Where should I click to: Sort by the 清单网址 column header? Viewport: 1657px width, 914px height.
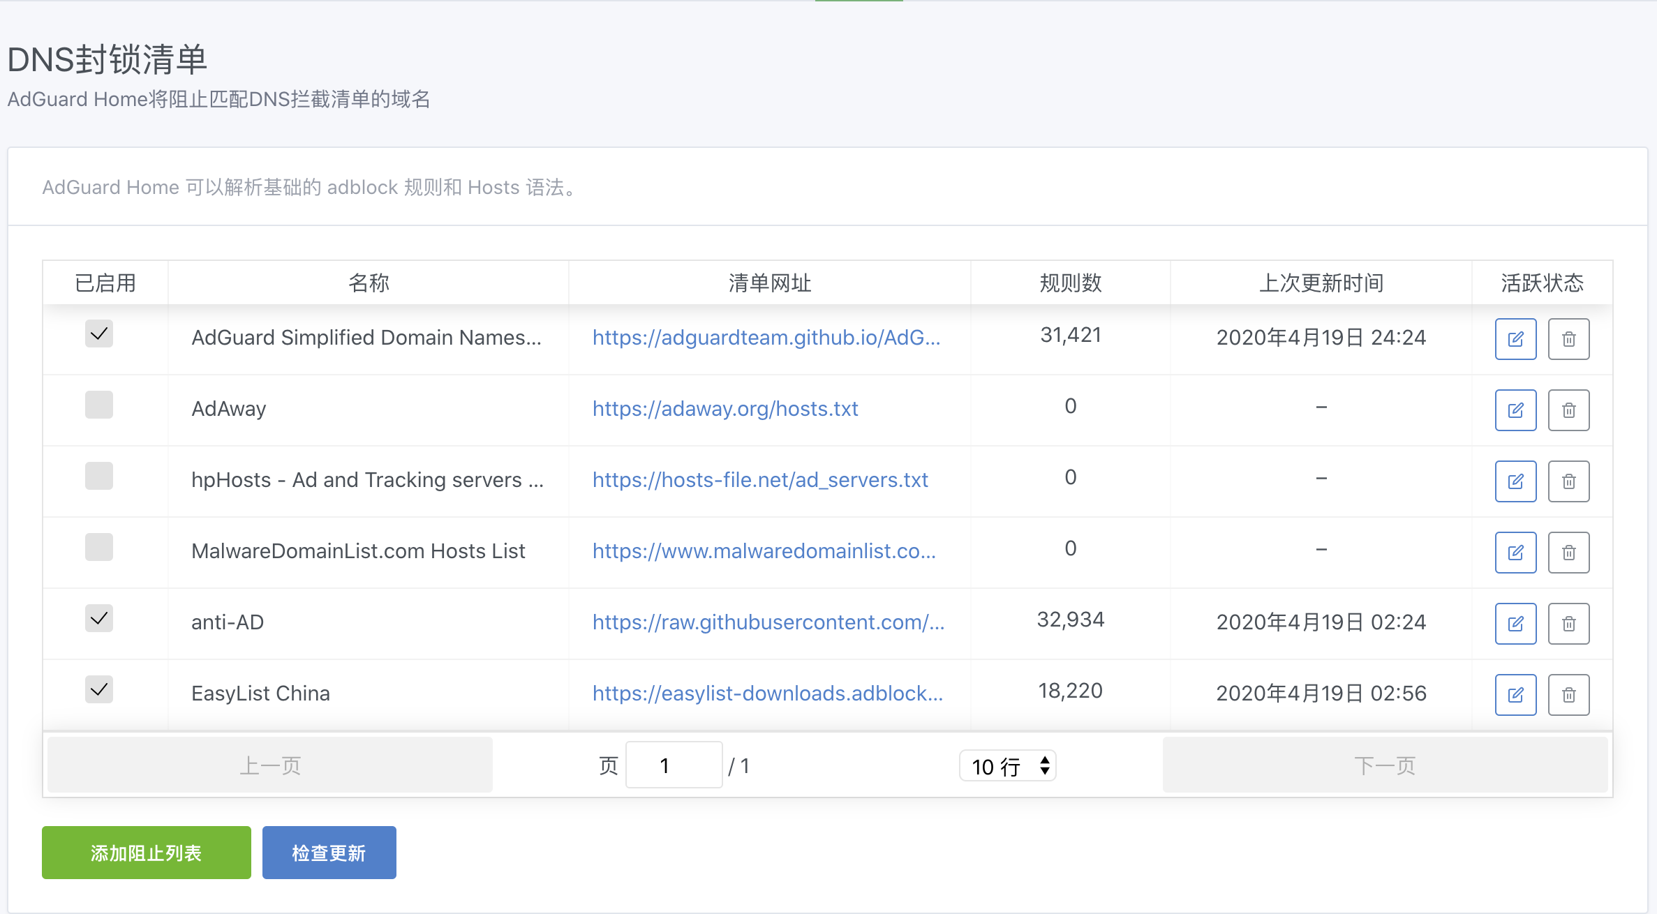pyautogui.click(x=770, y=283)
